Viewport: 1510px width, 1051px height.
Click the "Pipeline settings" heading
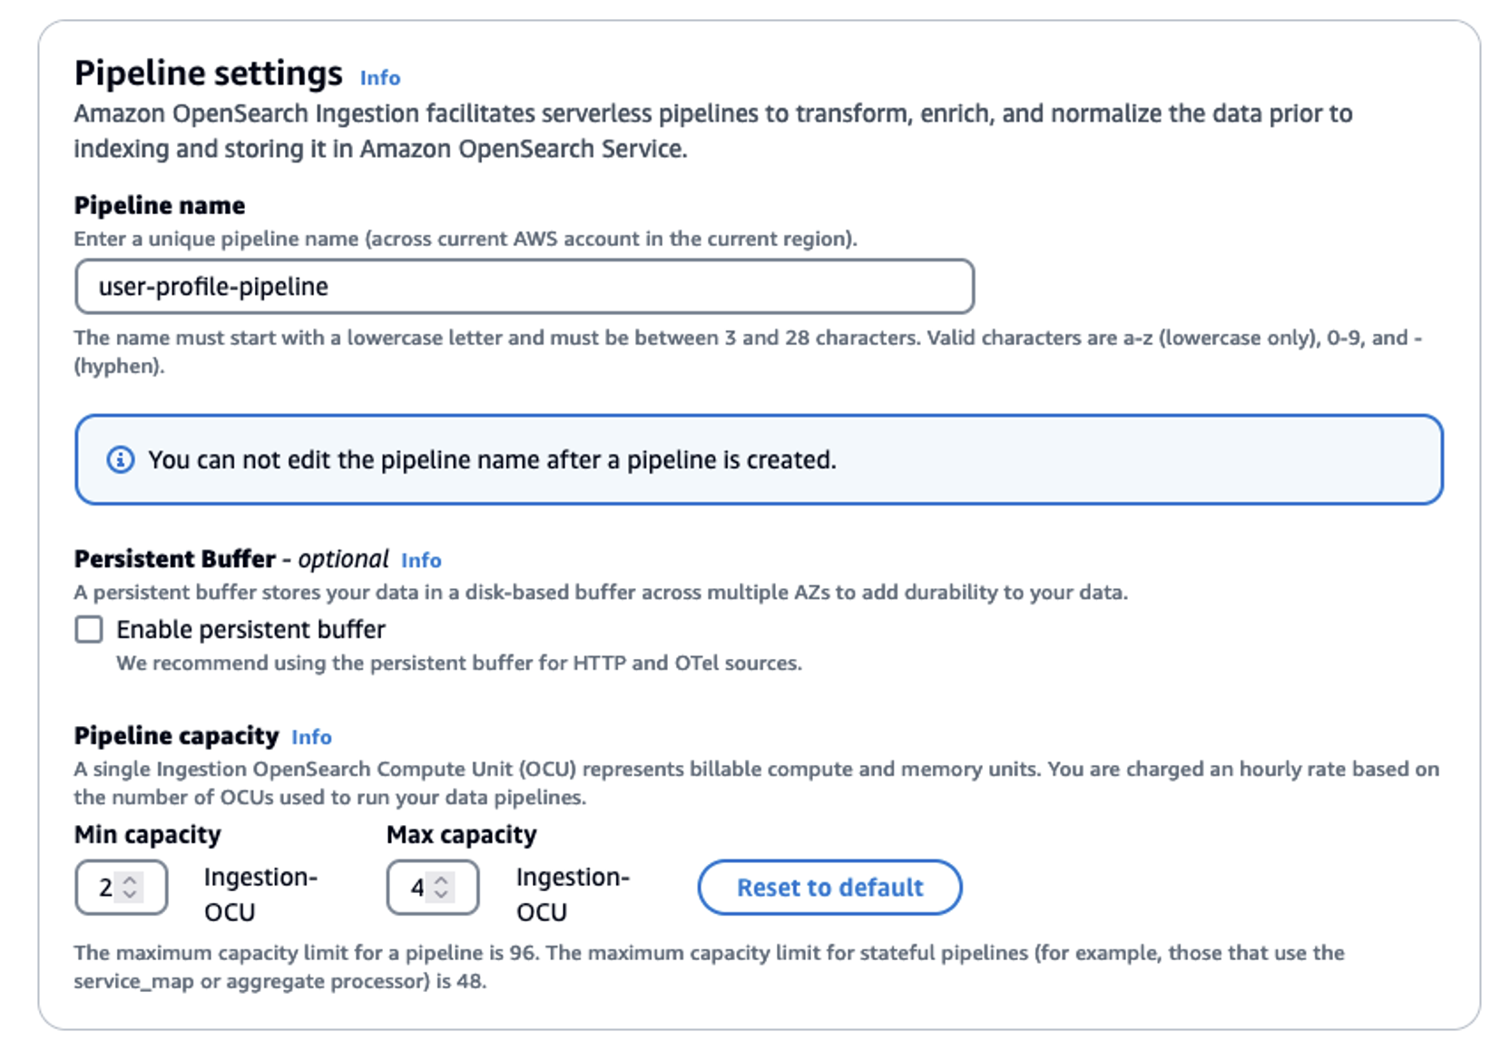pyautogui.click(x=209, y=73)
